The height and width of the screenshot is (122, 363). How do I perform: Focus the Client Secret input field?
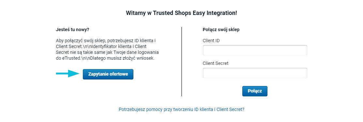255,73
